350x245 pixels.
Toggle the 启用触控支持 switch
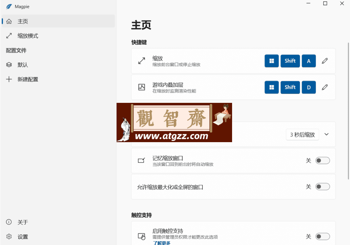323,236
